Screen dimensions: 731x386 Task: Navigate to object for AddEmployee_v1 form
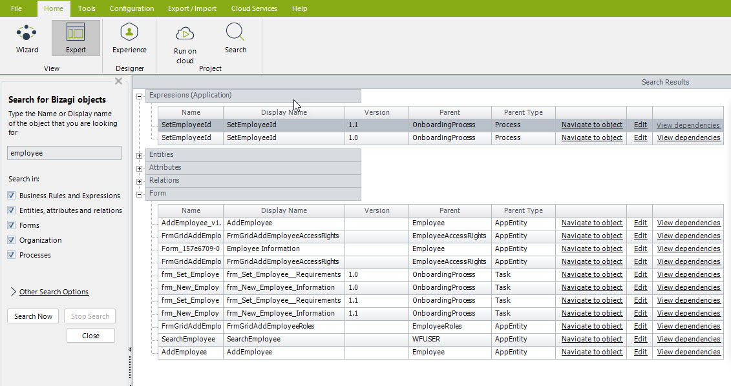coord(591,223)
